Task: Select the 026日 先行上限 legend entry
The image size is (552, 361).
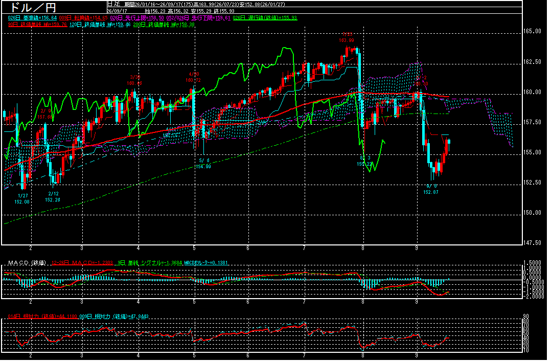Action: point(137,17)
